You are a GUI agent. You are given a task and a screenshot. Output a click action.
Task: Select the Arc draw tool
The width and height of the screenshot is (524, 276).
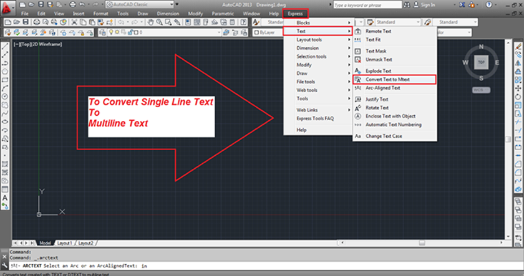(x=5, y=88)
